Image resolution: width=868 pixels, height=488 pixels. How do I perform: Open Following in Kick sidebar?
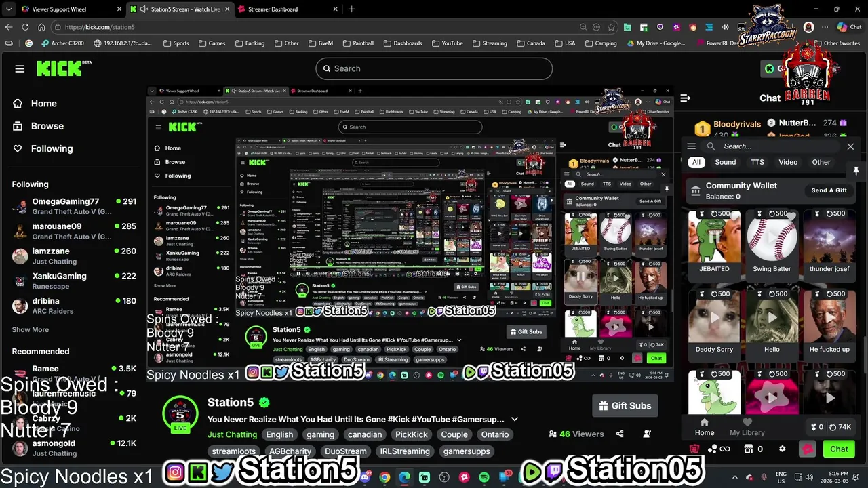[x=43, y=148]
